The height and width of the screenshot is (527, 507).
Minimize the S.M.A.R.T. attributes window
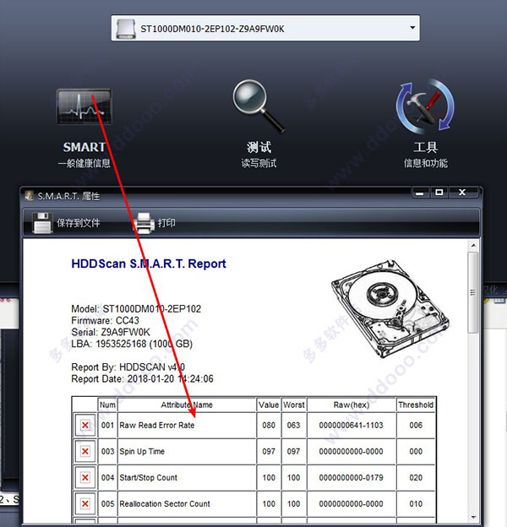[x=420, y=193]
